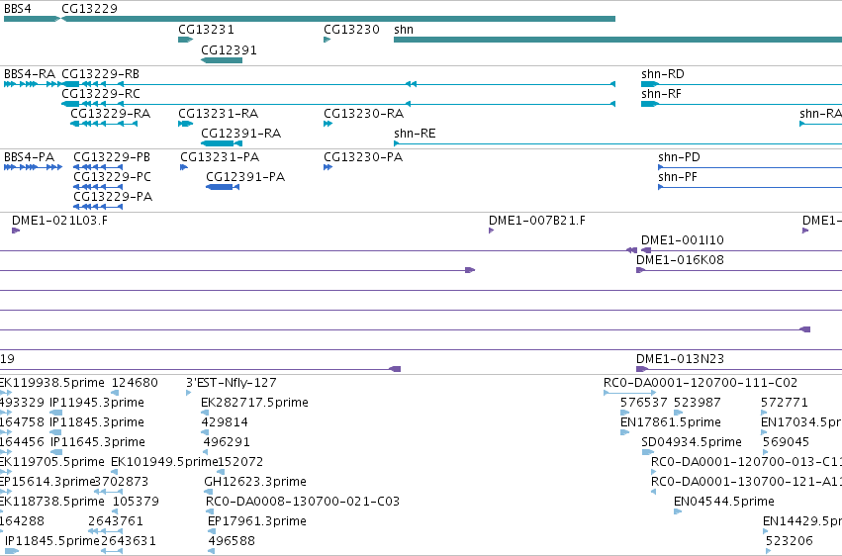842x556 pixels.
Task: Select the shn gene bar
Action: pos(617,40)
